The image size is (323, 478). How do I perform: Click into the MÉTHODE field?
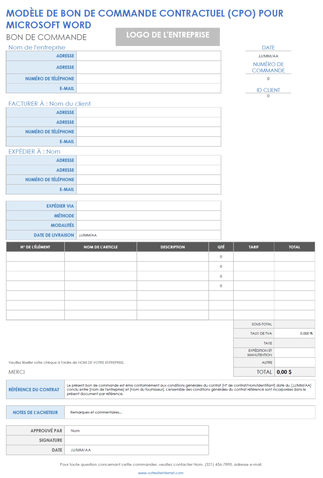point(149,216)
